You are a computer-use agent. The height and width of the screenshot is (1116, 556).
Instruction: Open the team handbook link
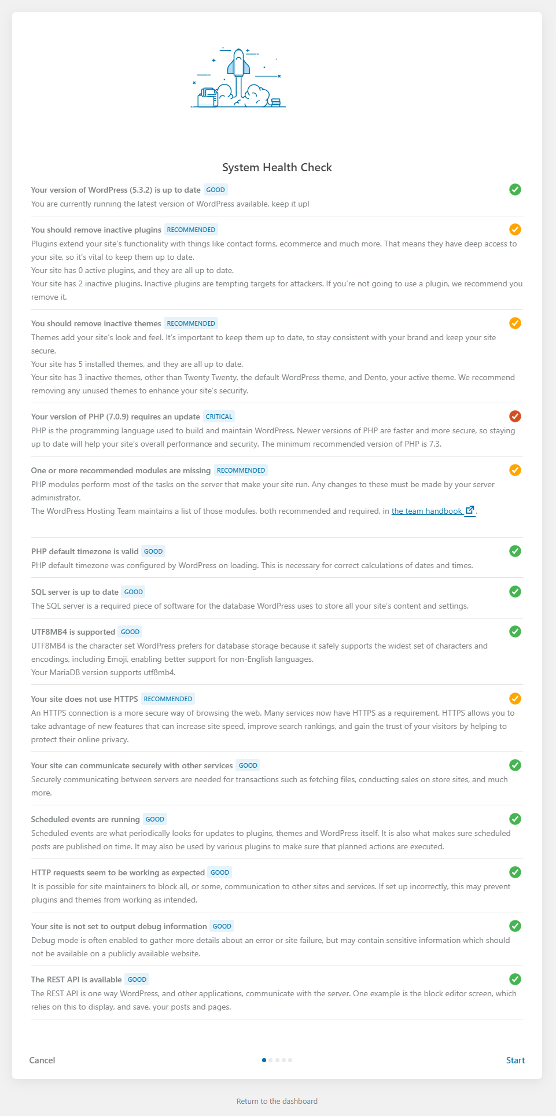point(426,511)
